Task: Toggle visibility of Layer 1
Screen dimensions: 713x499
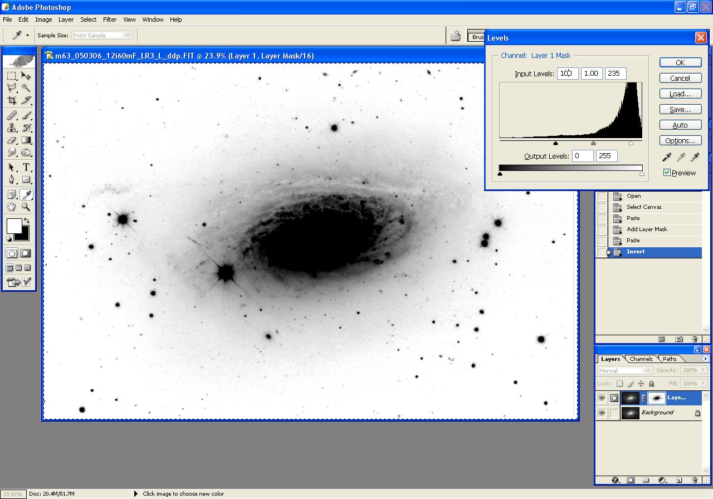Action: 602,398
